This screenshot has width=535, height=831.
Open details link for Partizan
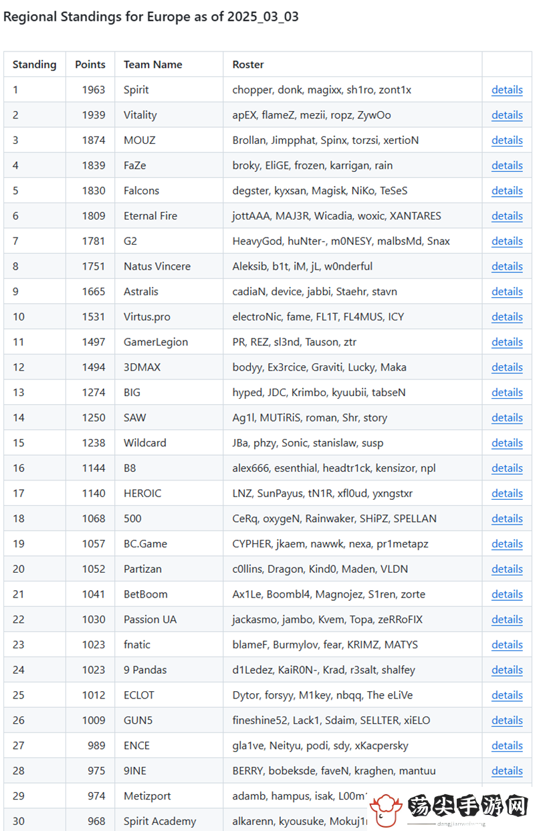pos(507,569)
